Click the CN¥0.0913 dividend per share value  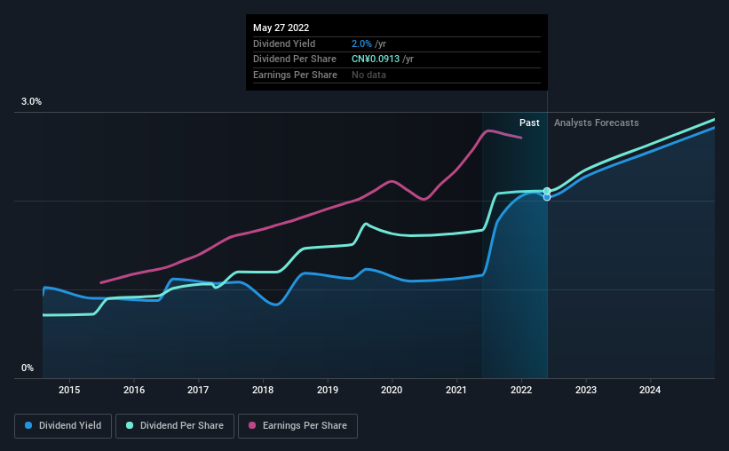click(376, 59)
